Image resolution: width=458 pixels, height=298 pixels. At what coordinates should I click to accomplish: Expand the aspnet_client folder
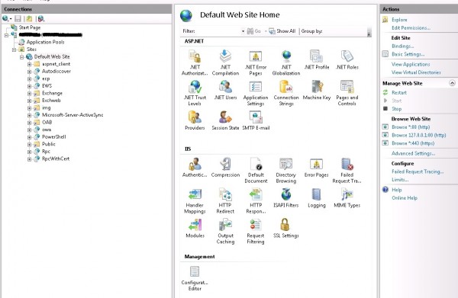point(29,64)
